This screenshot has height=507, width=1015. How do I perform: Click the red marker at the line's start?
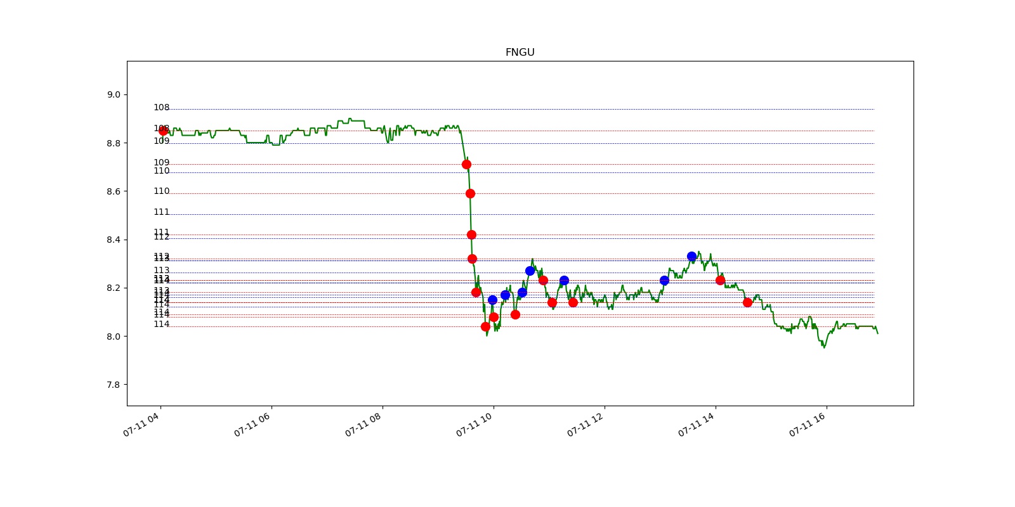point(164,131)
